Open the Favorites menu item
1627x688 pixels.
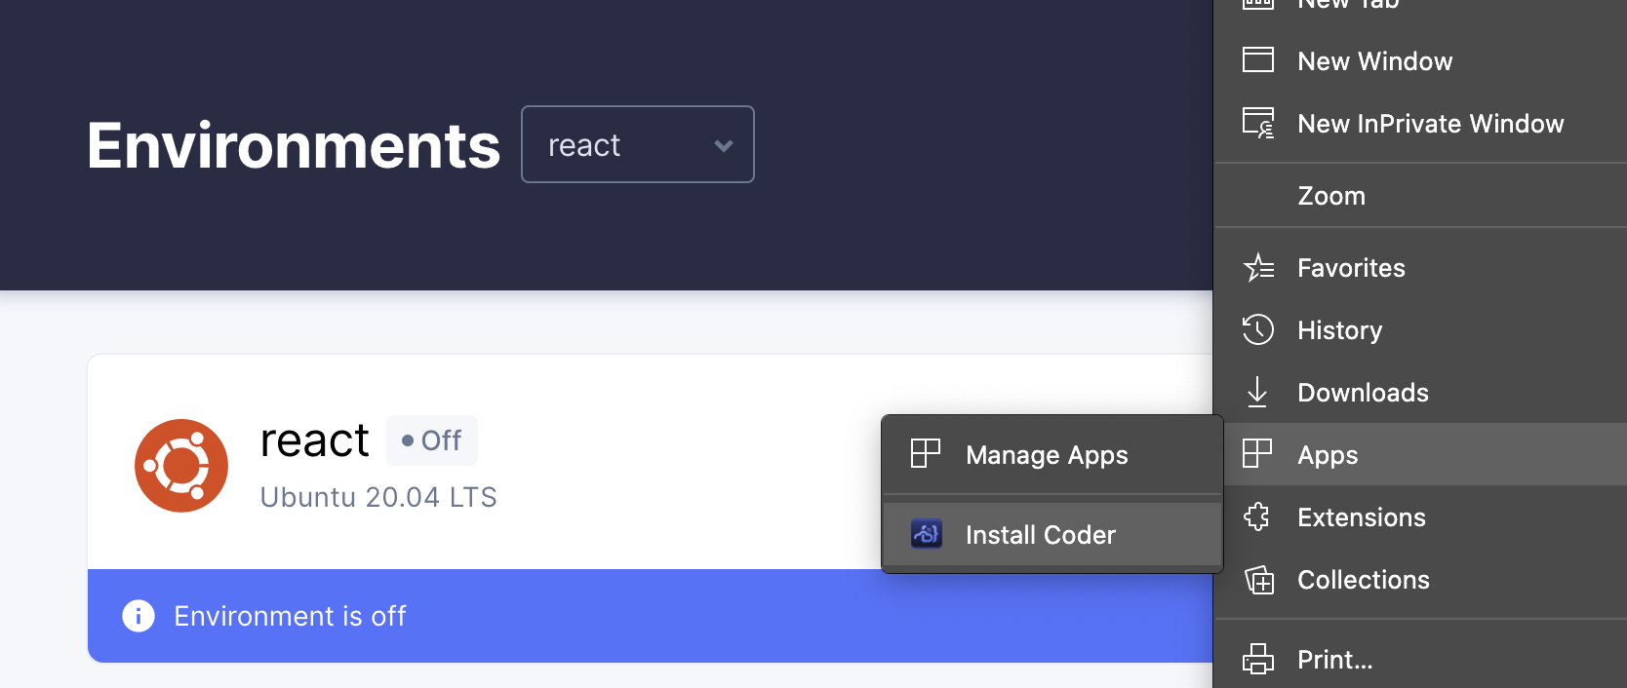pos(1420,268)
